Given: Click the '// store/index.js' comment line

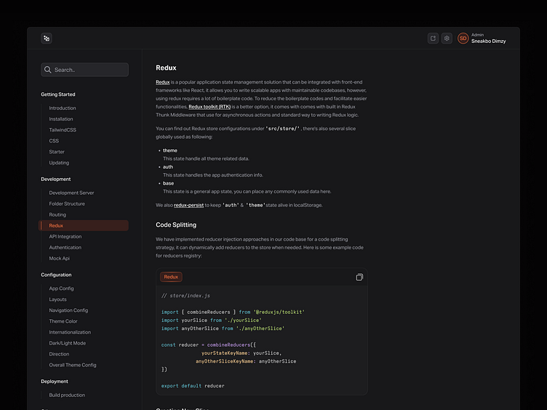Looking at the screenshot, I should click(185, 296).
